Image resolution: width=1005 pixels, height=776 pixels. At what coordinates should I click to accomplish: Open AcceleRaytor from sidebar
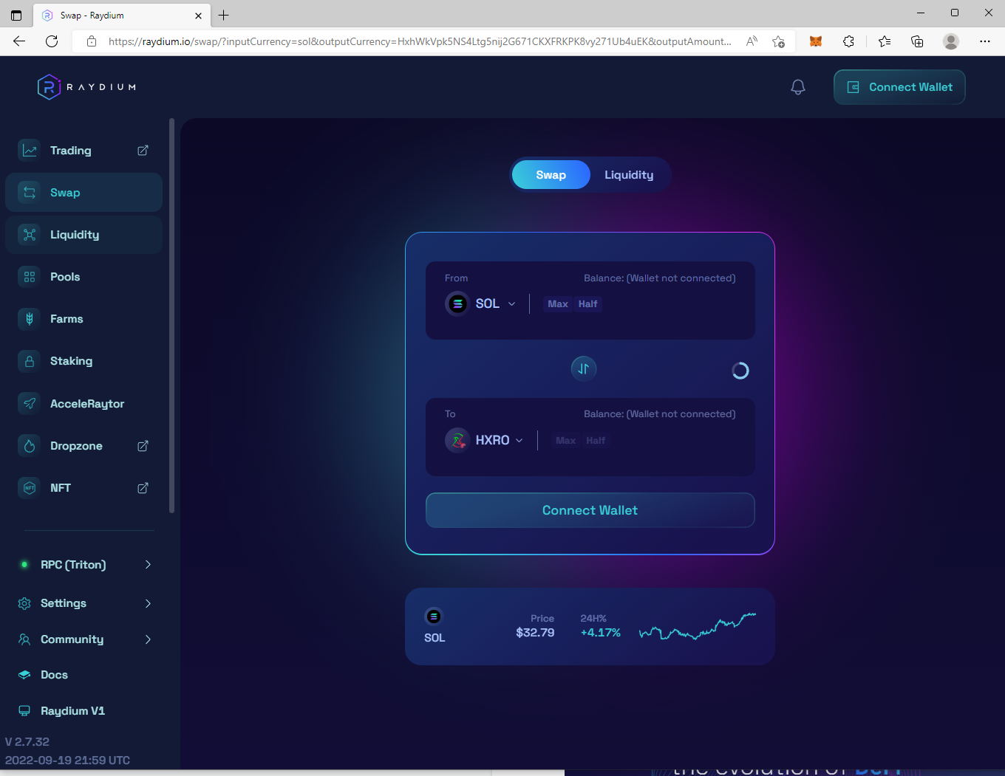pyautogui.click(x=84, y=404)
